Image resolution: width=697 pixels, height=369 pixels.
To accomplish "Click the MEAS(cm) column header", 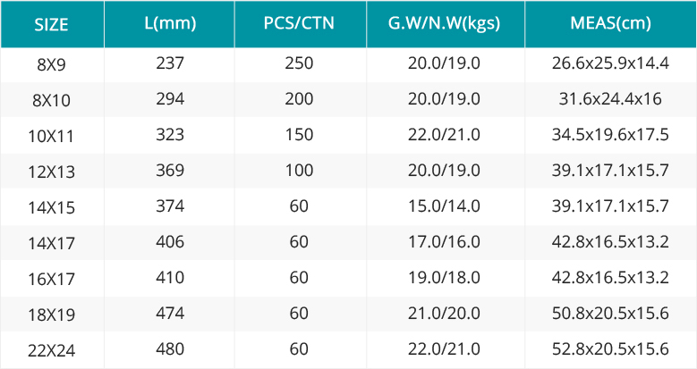I will (611, 23).
